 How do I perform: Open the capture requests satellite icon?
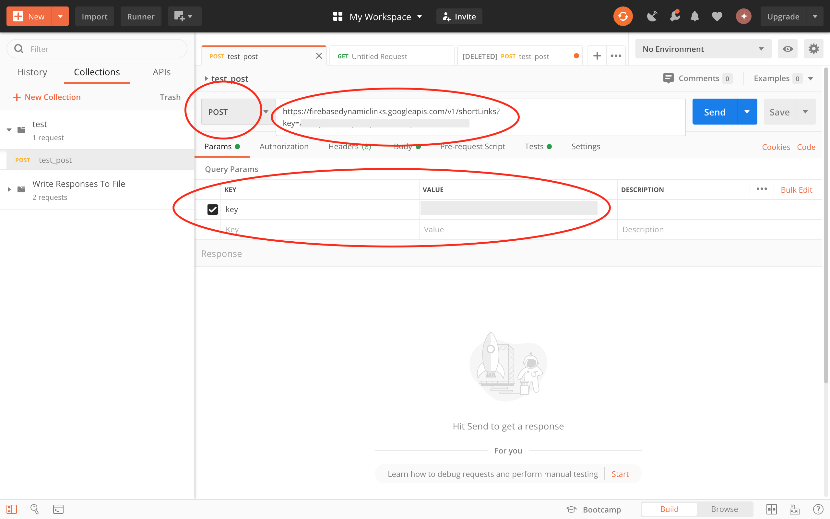pos(652,16)
